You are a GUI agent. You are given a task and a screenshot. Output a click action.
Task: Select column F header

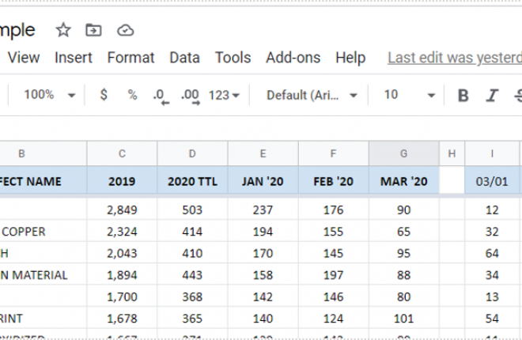pos(333,153)
